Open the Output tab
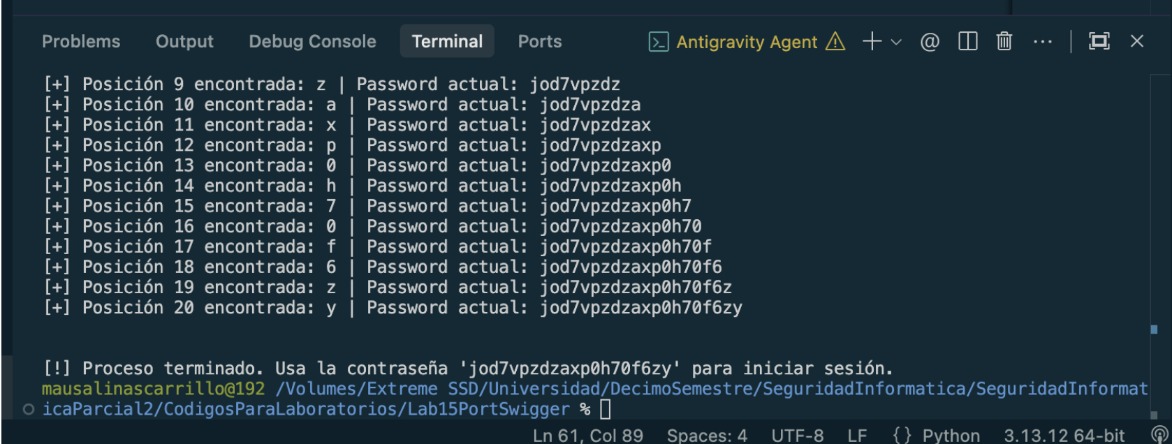 [x=184, y=42]
